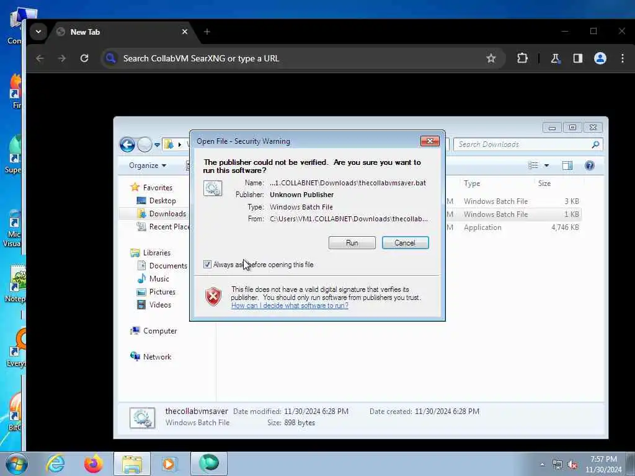The width and height of the screenshot is (635, 476).
Task: Reload the page in Chrome
Action: (84, 58)
